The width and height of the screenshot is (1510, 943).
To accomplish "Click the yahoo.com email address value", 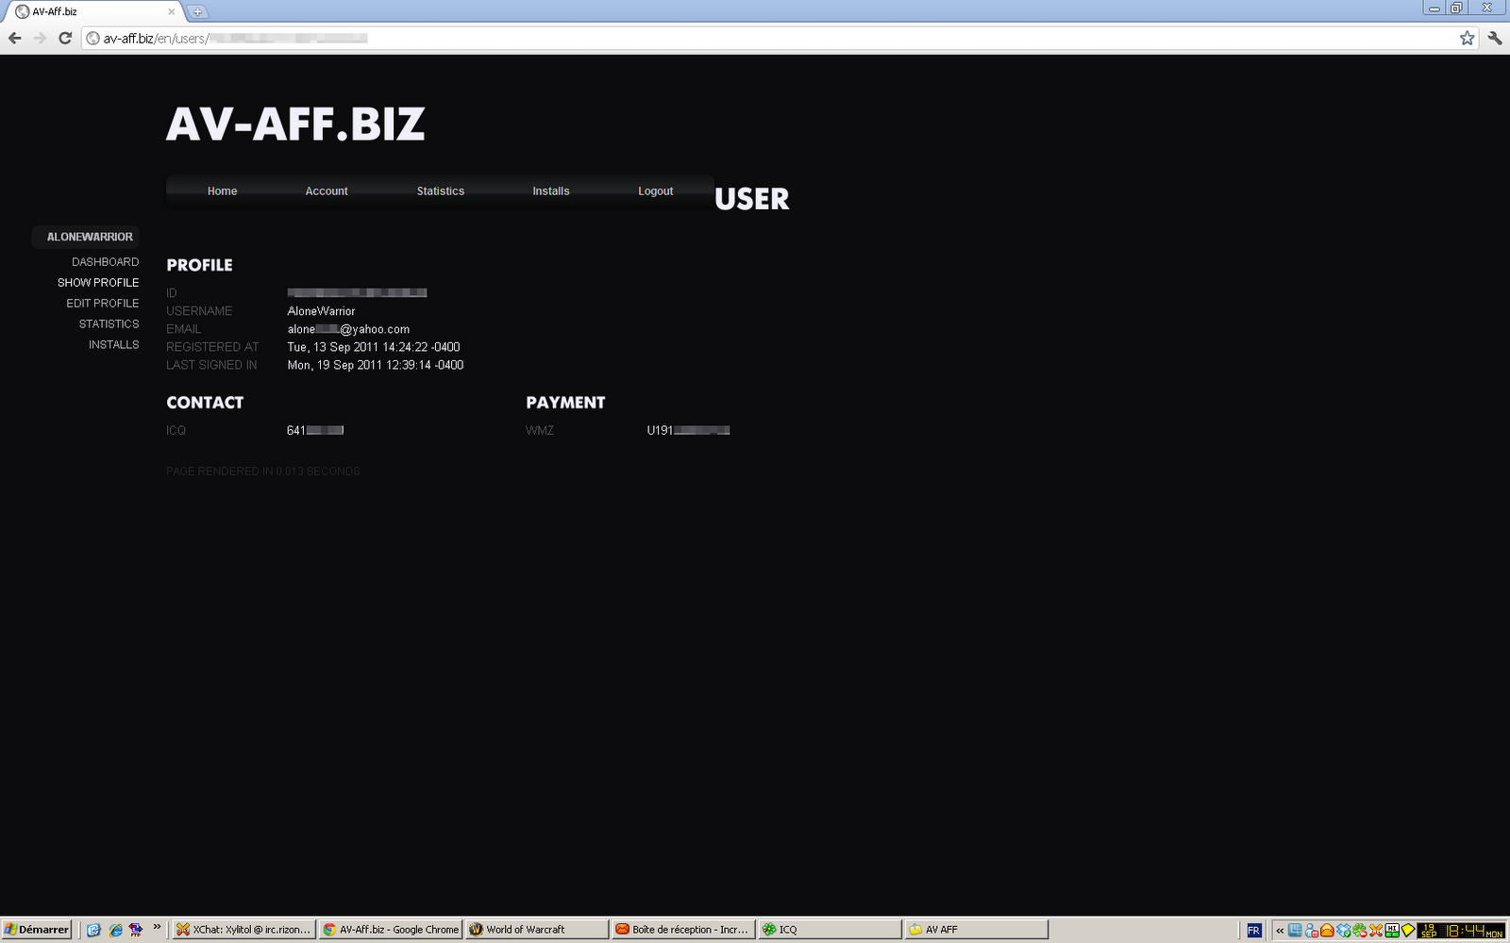I will pos(348,329).
